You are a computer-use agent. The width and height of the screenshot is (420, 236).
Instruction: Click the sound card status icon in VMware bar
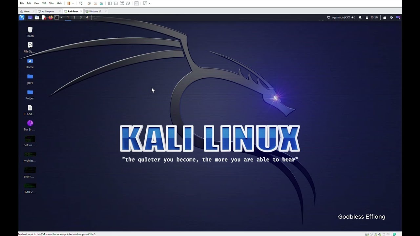coord(380,234)
